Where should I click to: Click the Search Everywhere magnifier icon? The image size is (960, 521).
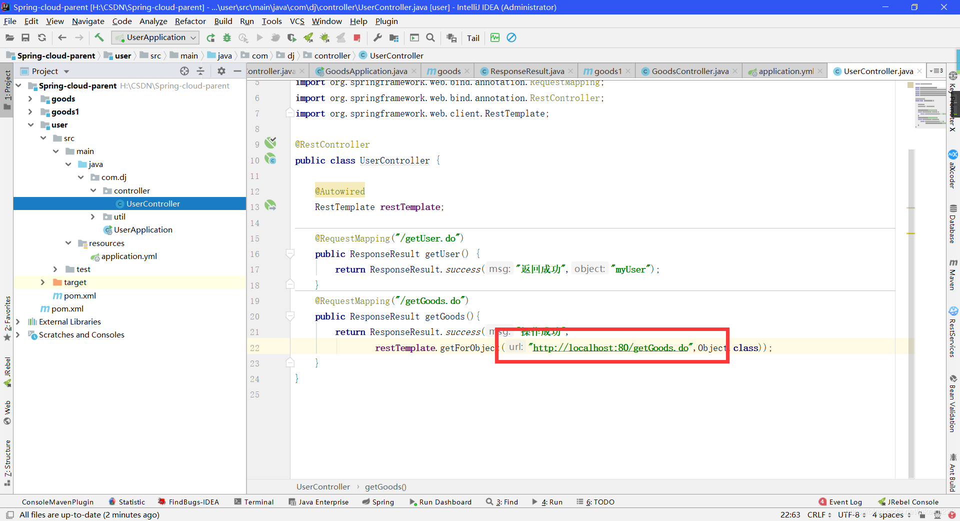pos(430,38)
